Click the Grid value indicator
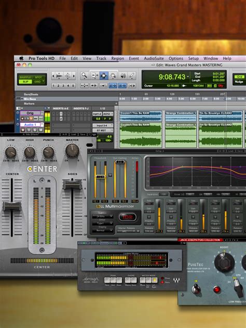246x328 pixels. click(x=239, y=77)
